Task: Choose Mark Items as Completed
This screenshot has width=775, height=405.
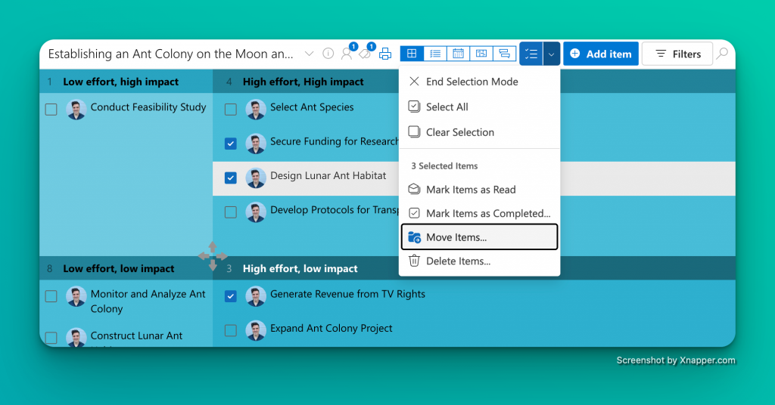Action: pyautogui.click(x=479, y=213)
